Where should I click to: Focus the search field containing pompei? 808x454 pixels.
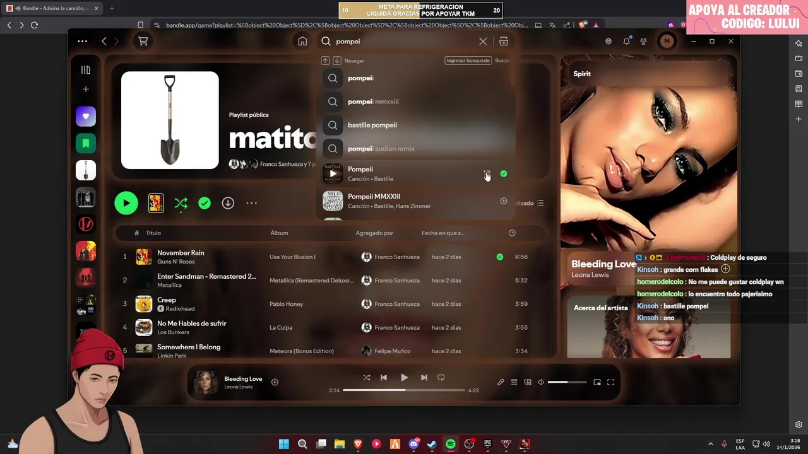[x=404, y=41]
